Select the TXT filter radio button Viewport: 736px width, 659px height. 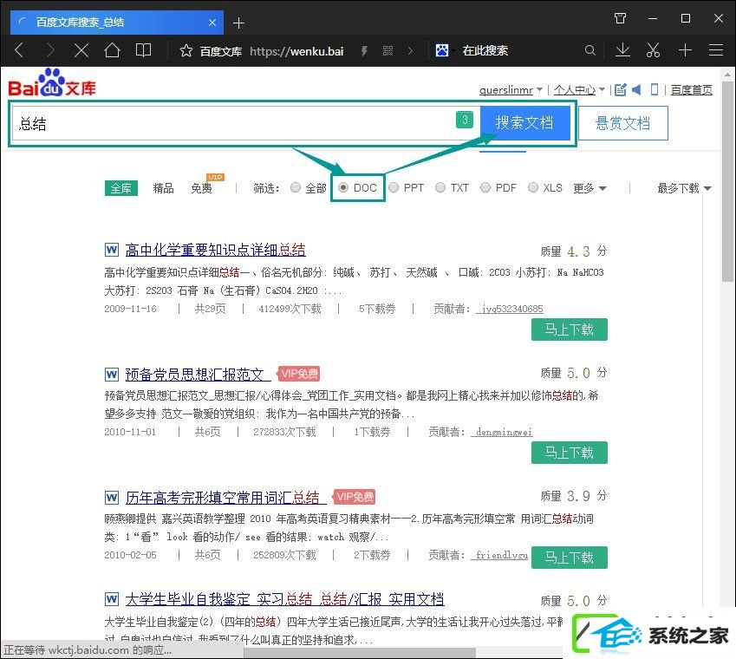(x=440, y=188)
